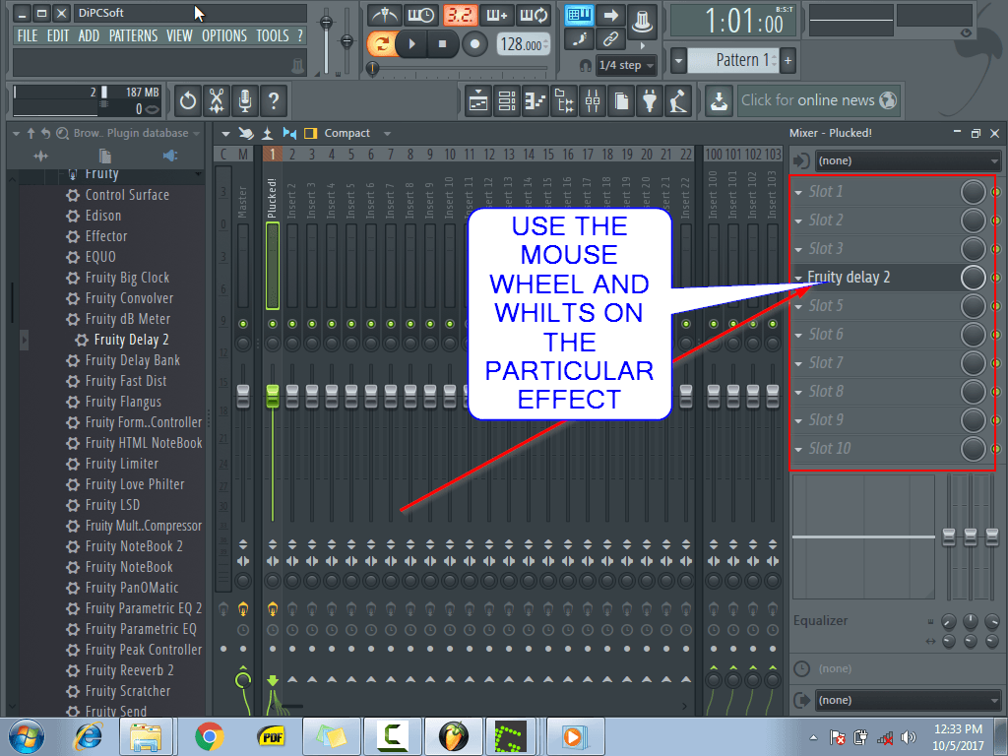Toggle the Fruity delay 2 enable knob
1008x756 pixels.
(973, 277)
